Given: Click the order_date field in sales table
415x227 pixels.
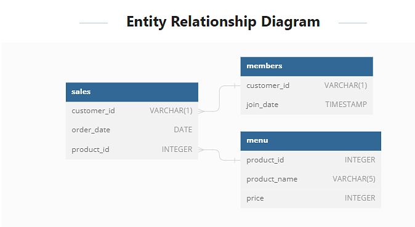Looking at the screenshot, I should [x=132, y=130].
